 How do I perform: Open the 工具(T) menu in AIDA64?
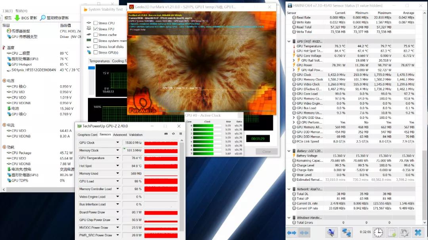point(8,11)
